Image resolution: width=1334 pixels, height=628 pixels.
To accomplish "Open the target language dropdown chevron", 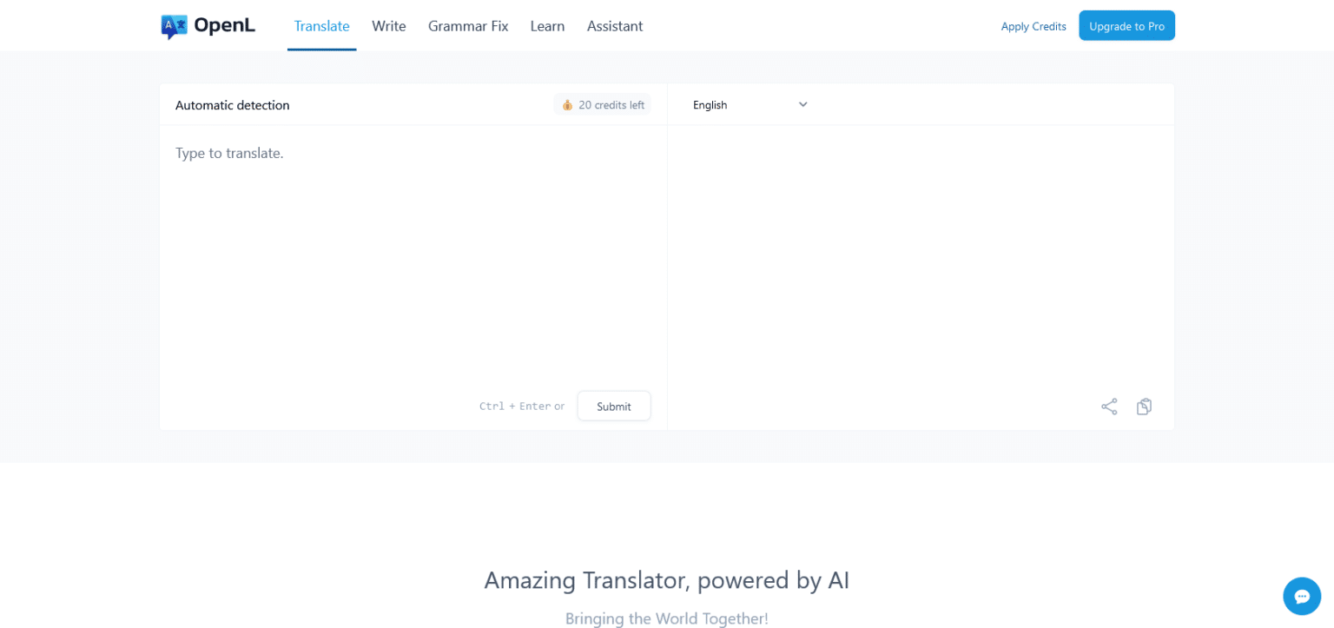I will click(802, 104).
